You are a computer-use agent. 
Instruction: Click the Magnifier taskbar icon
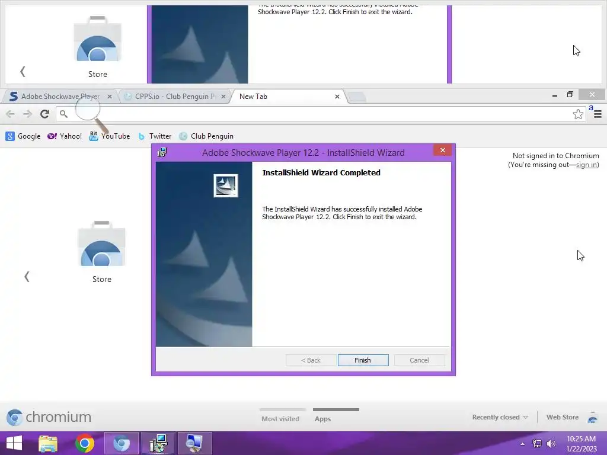pos(194,443)
